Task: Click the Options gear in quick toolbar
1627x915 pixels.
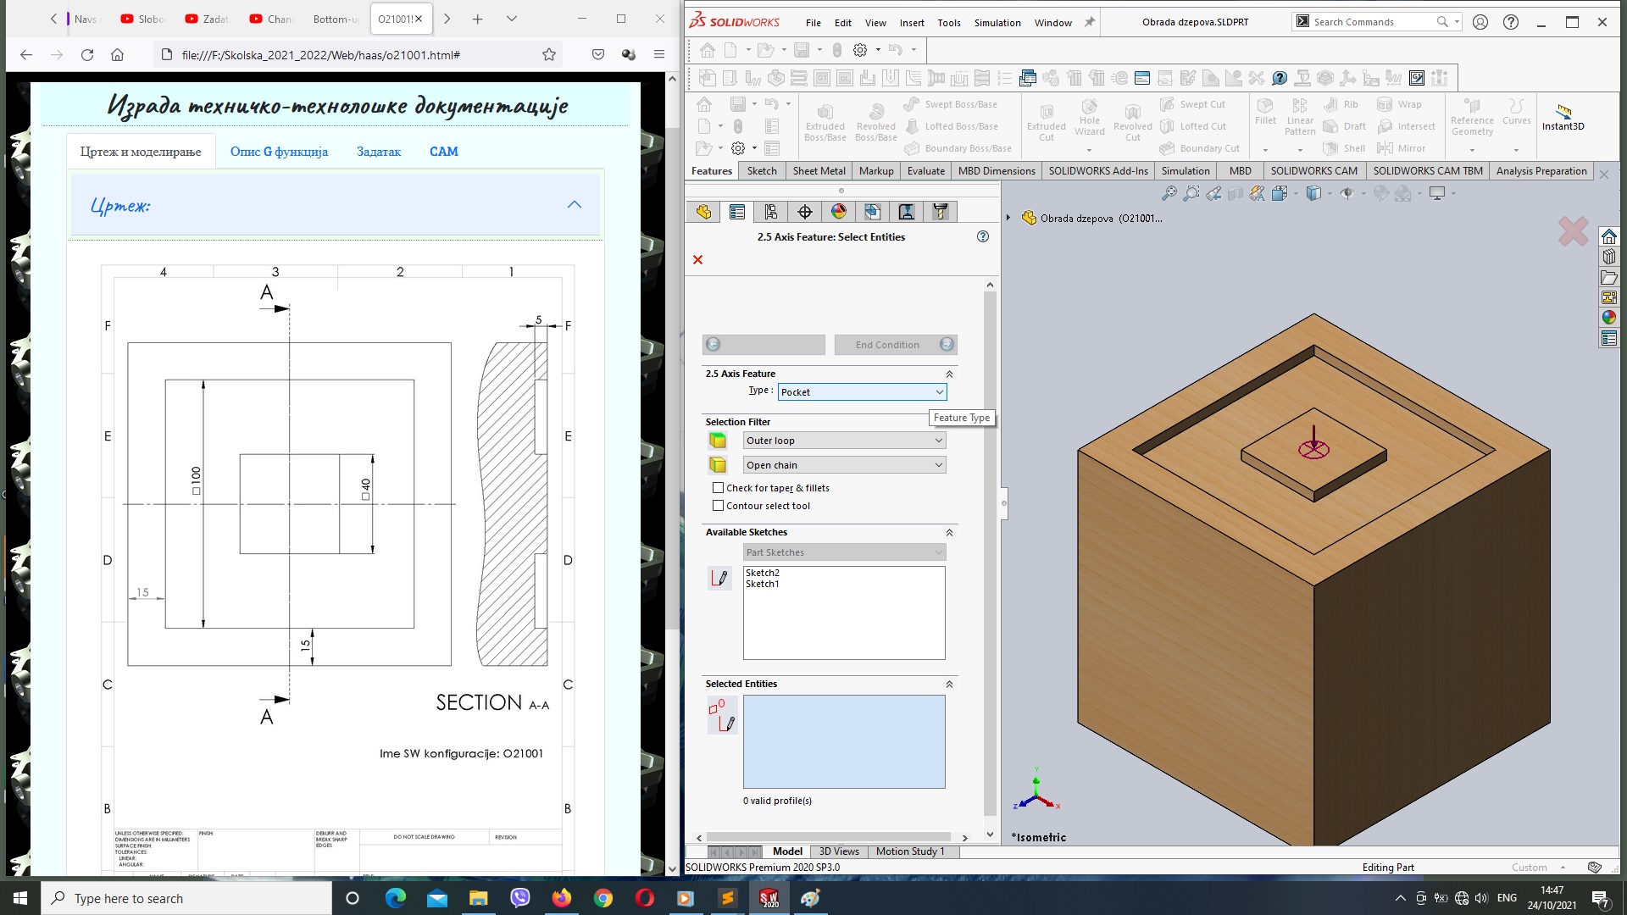Action: [x=860, y=50]
